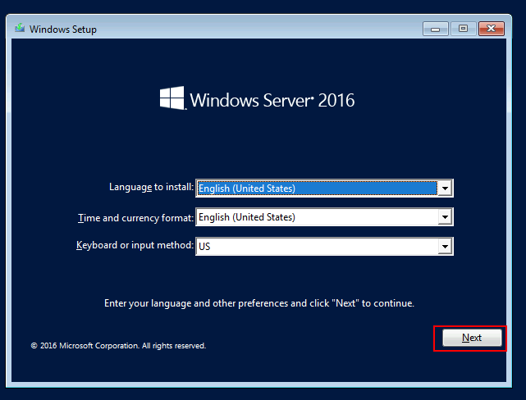Image resolution: width=526 pixels, height=400 pixels.
Task: Close the Windows Setup window
Action: 492,29
